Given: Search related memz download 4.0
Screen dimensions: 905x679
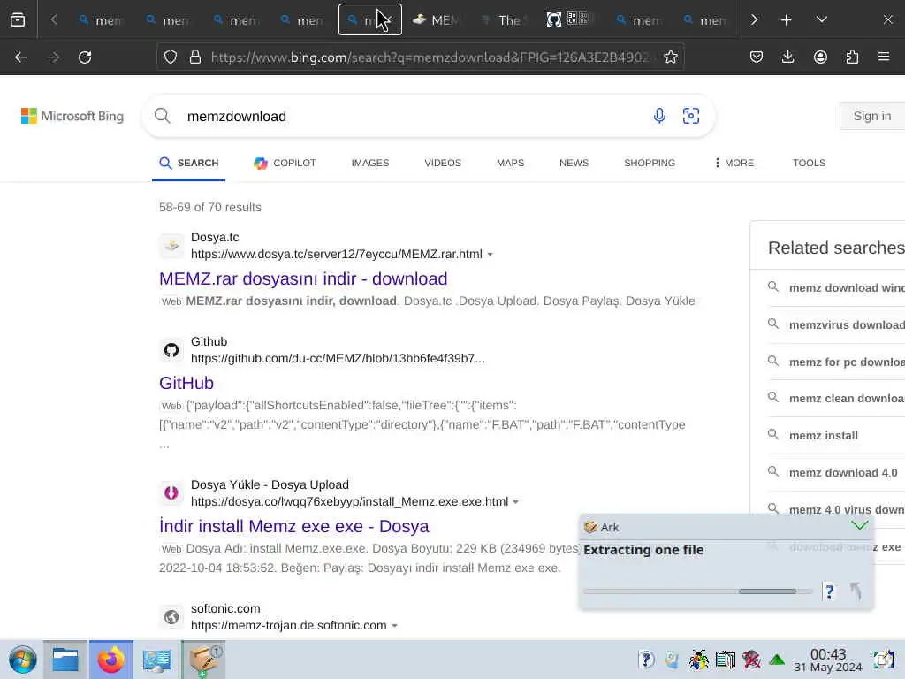Looking at the screenshot, I should (842, 472).
